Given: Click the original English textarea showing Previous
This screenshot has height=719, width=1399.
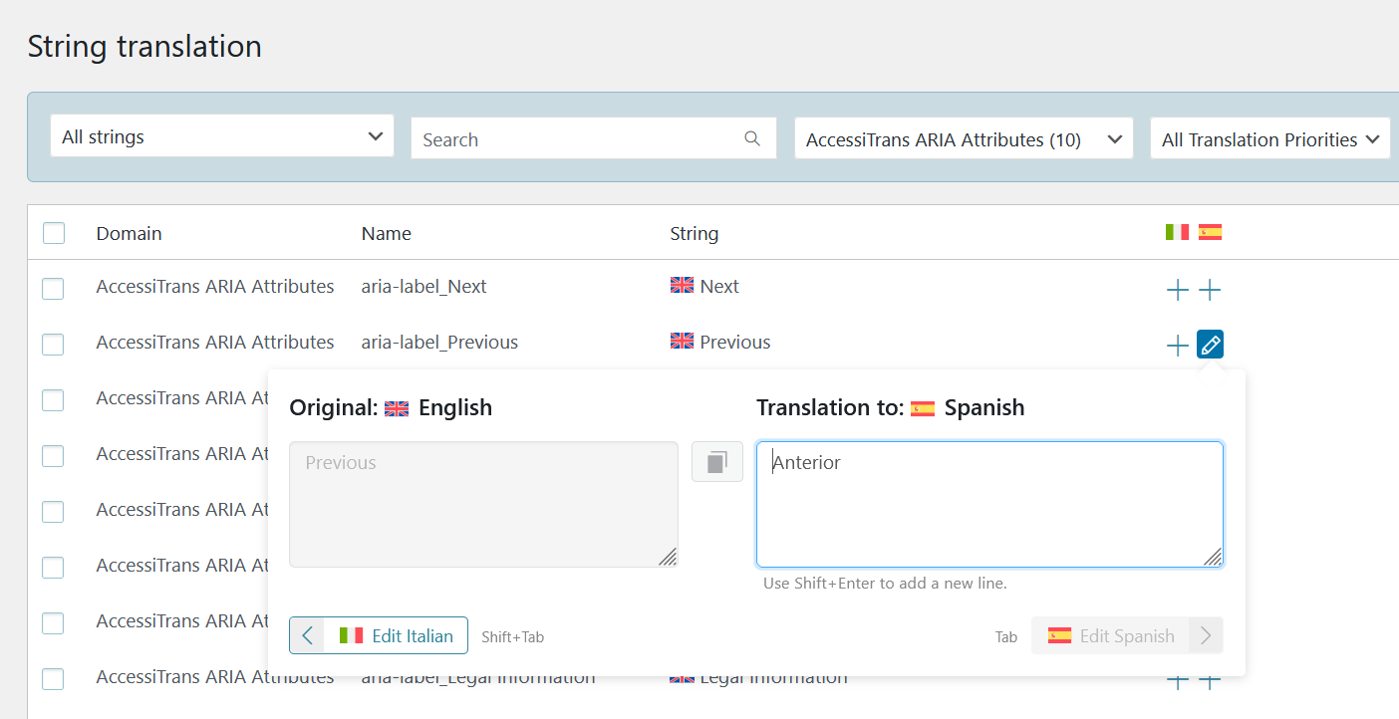Looking at the screenshot, I should (483, 504).
